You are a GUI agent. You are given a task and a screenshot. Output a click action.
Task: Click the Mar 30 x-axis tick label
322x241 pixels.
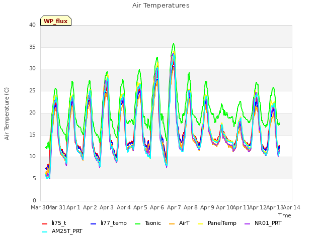pyautogui.click(x=40, y=207)
